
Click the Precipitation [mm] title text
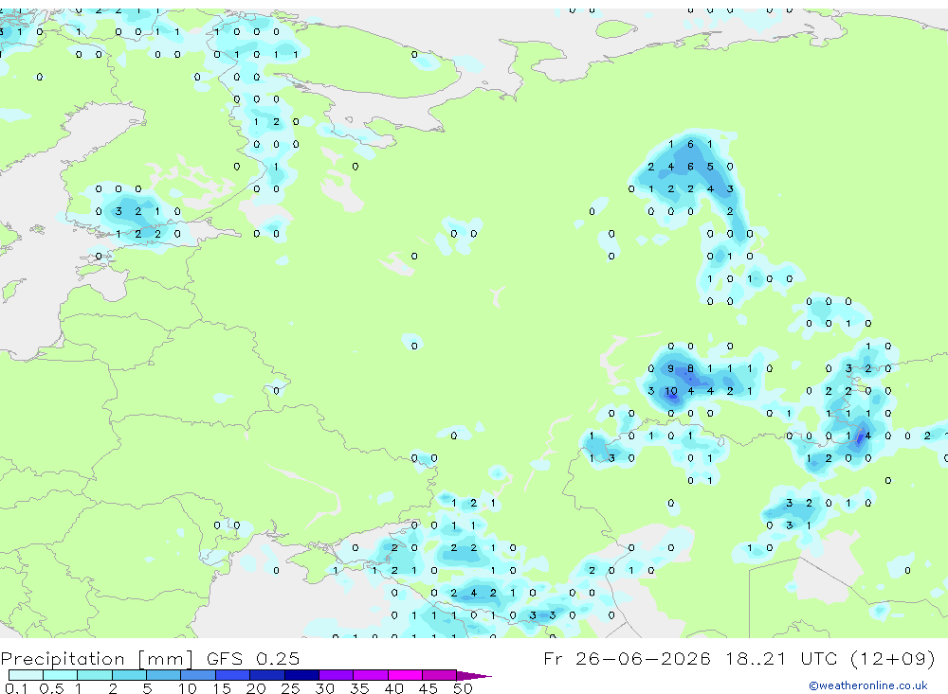(97, 658)
